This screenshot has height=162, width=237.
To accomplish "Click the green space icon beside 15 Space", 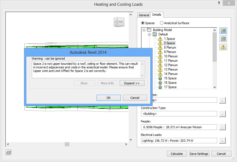I will (160, 78).
